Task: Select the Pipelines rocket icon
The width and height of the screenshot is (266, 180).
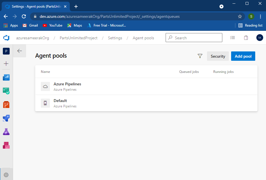Action: tap(6, 118)
